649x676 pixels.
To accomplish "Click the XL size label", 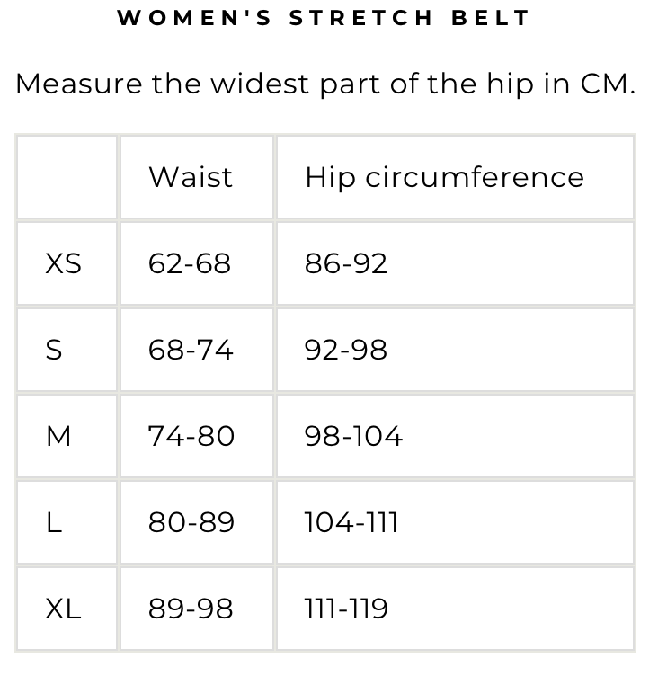I will (64, 609).
